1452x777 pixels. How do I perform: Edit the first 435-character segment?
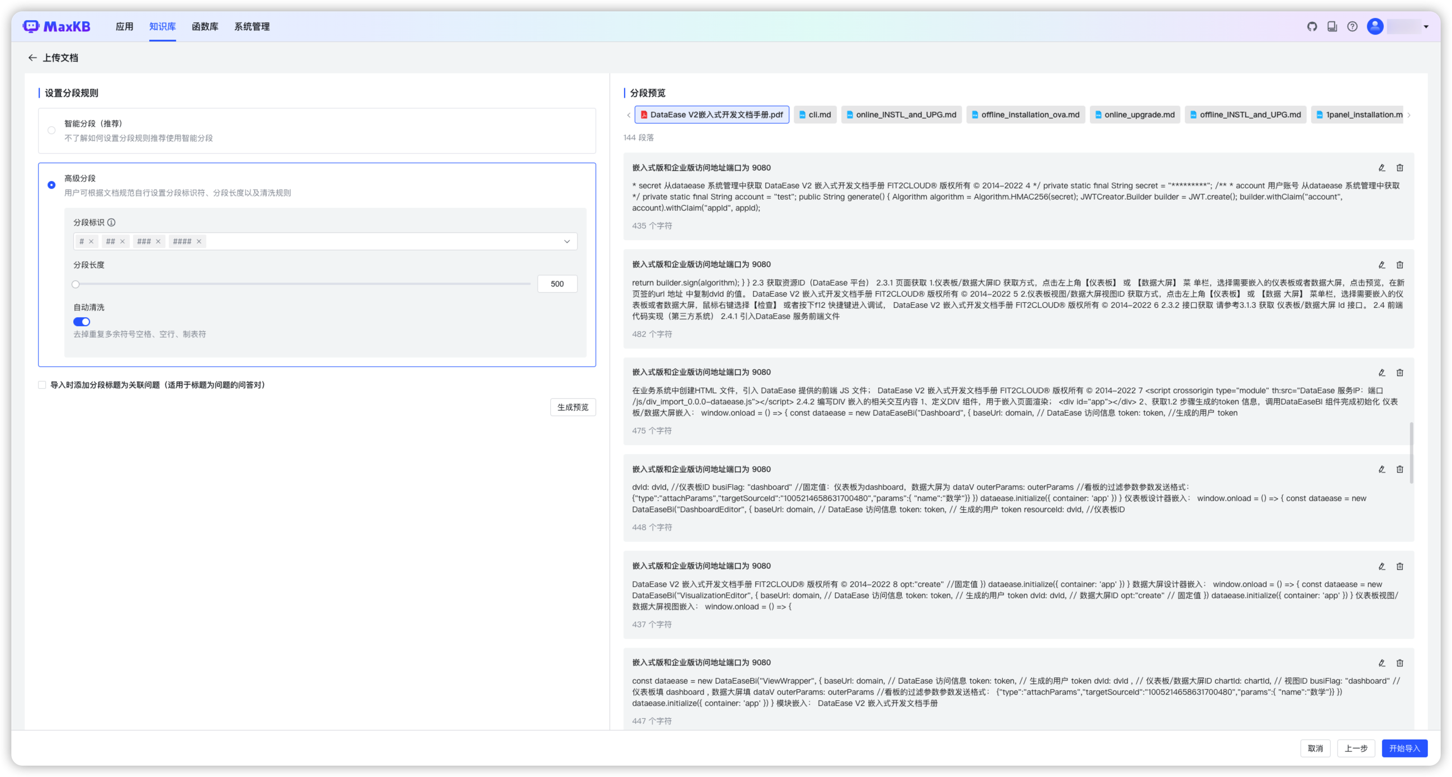[1382, 168]
